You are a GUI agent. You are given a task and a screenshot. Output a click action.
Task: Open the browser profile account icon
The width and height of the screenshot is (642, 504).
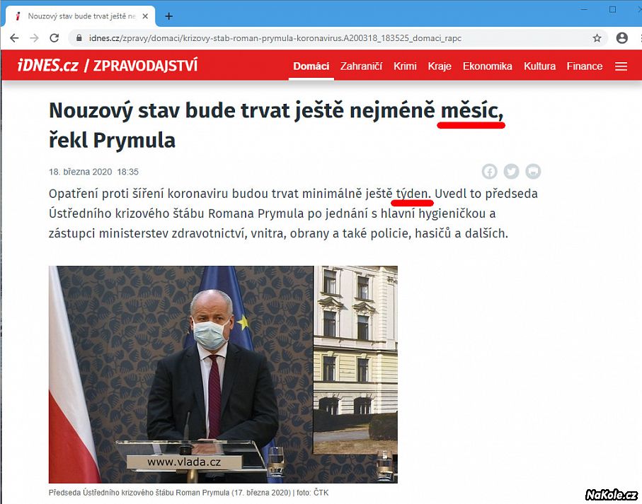click(621, 38)
